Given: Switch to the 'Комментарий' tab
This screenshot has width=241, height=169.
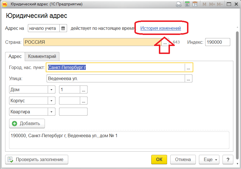Looking at the screenshot, I should (x=42, y=56).
